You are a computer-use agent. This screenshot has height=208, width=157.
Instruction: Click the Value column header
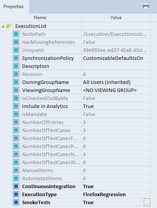click(116, 18)
